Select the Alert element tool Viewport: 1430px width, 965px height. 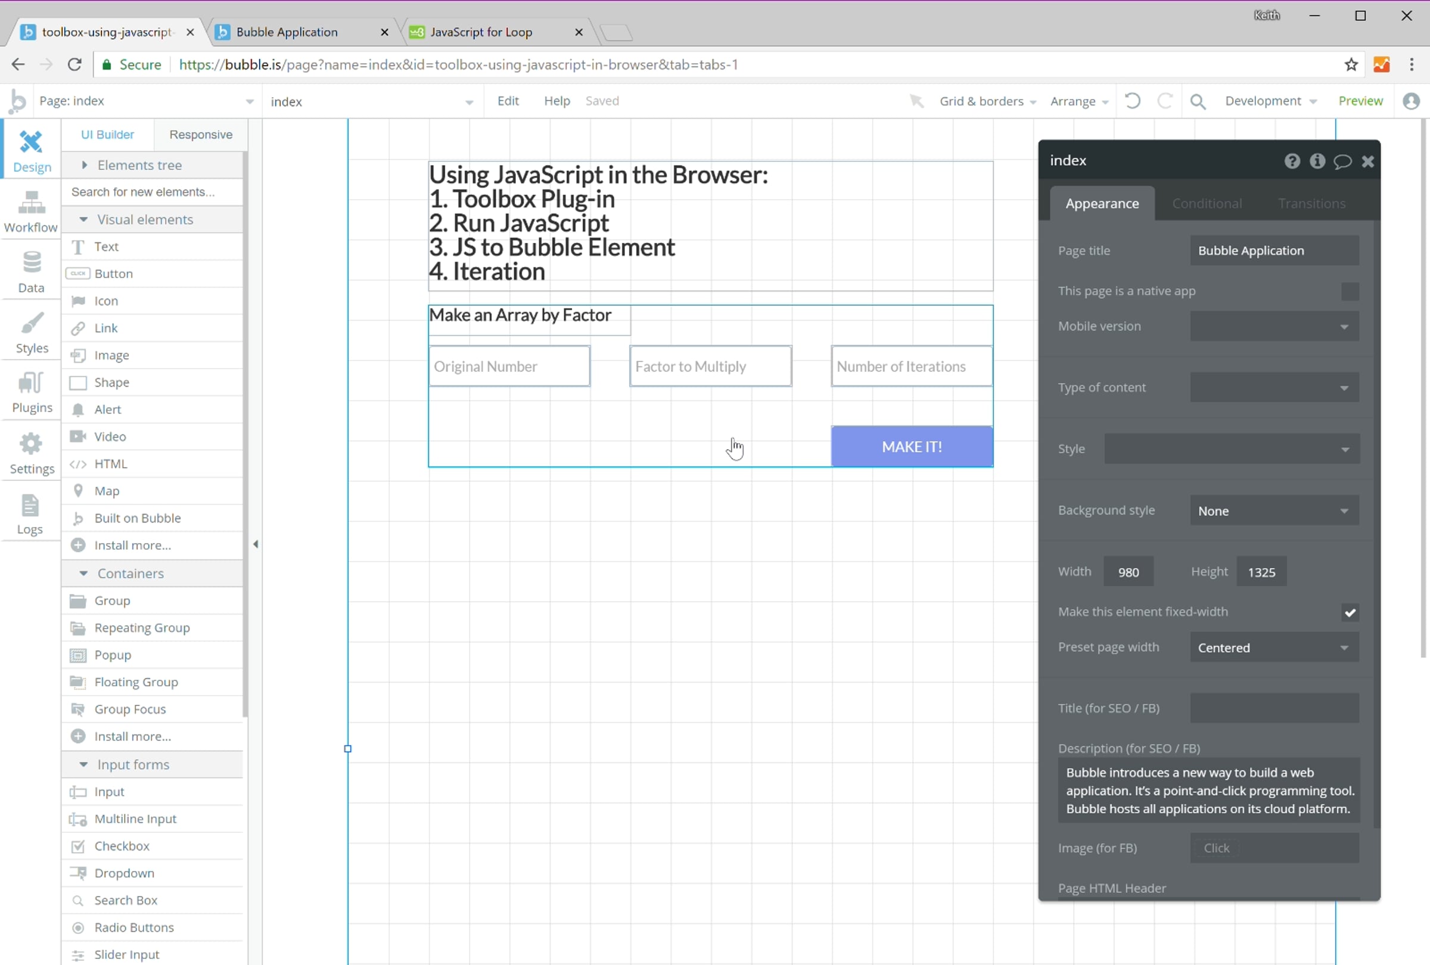coord(151,409)
